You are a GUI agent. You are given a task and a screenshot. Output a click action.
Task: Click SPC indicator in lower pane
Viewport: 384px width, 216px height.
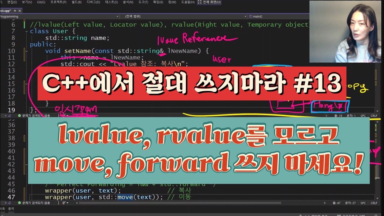[x=363, y=203]
